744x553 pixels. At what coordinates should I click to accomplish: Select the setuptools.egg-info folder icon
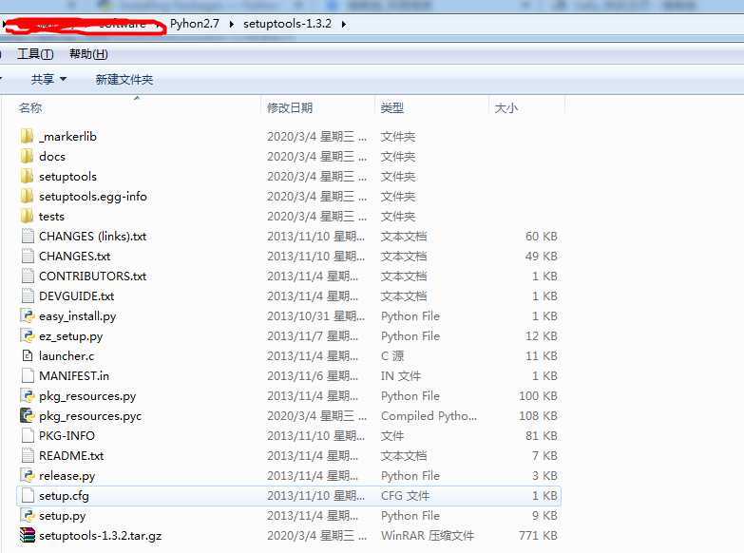click(27, 197)
